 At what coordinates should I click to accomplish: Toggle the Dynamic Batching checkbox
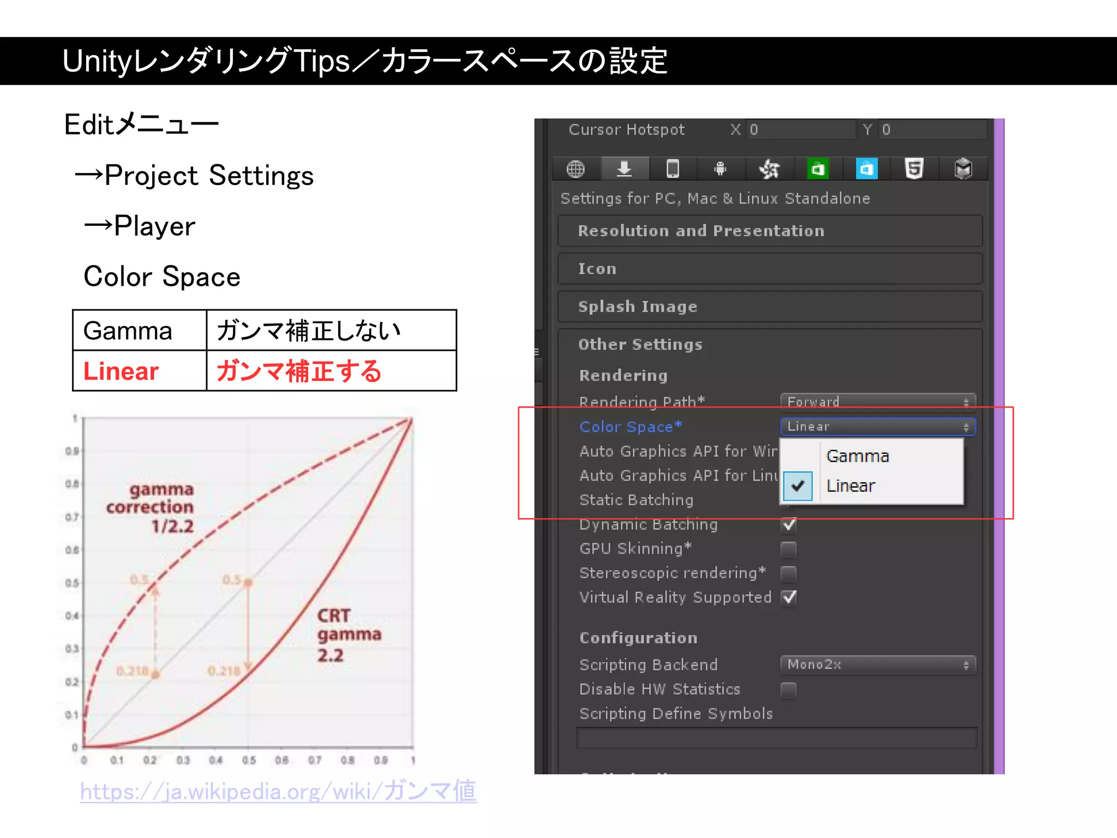[789, 525]
